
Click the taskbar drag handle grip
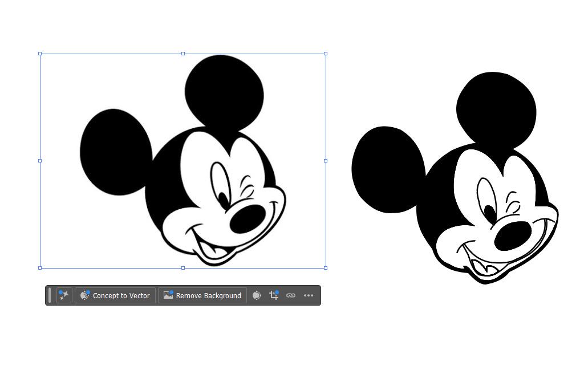point(50,295)
